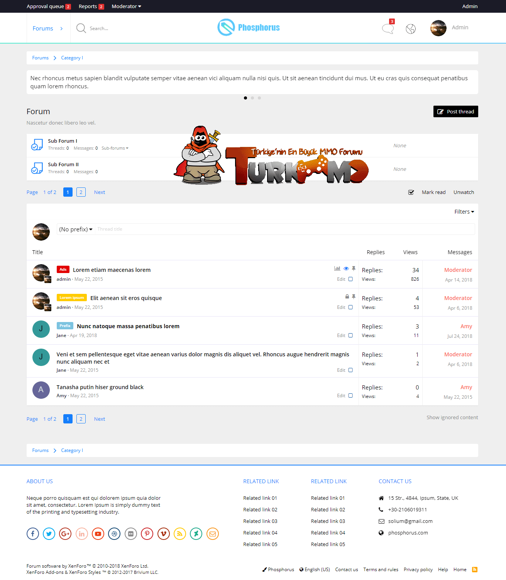Click the poll chart icon on Lorem etiam thread
506x580 pixels.
point(337,268)
